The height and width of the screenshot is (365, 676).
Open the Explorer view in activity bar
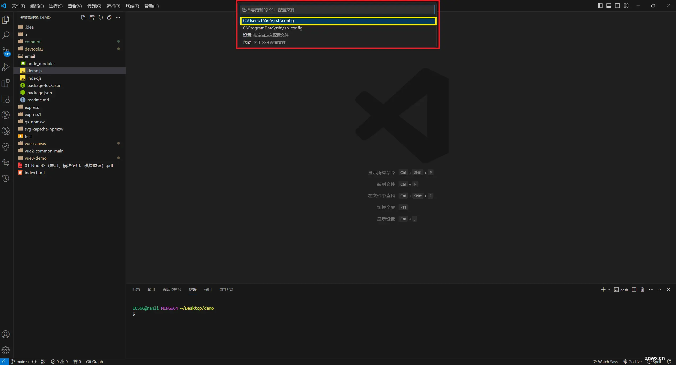[6, 20]
